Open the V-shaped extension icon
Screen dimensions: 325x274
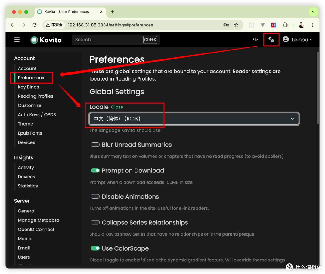(x=263, y=25)
